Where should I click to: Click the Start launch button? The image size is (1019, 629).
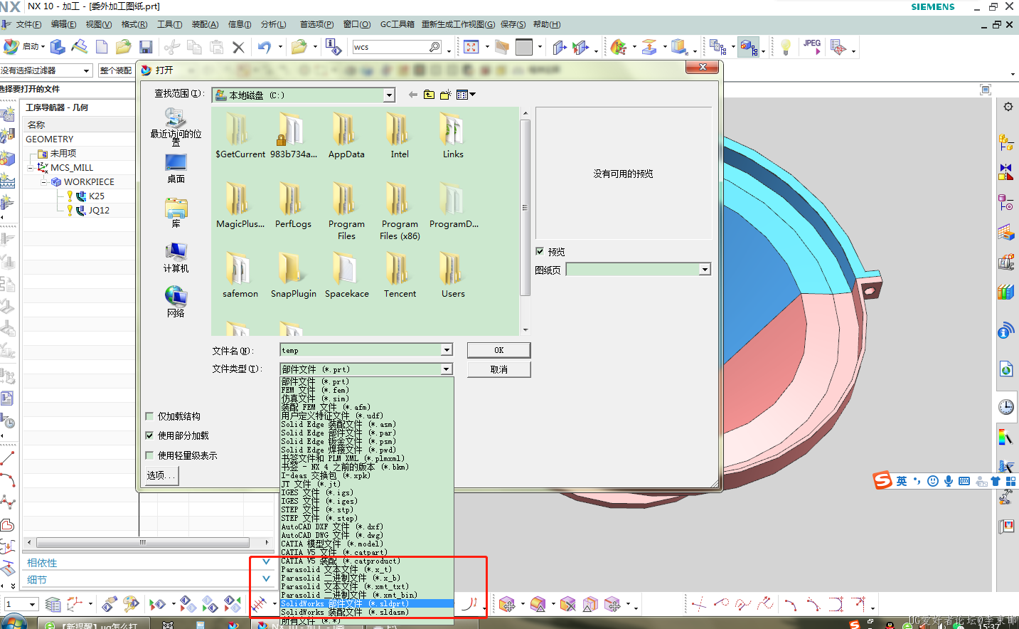pyautogui.click(x=24, y=47)
